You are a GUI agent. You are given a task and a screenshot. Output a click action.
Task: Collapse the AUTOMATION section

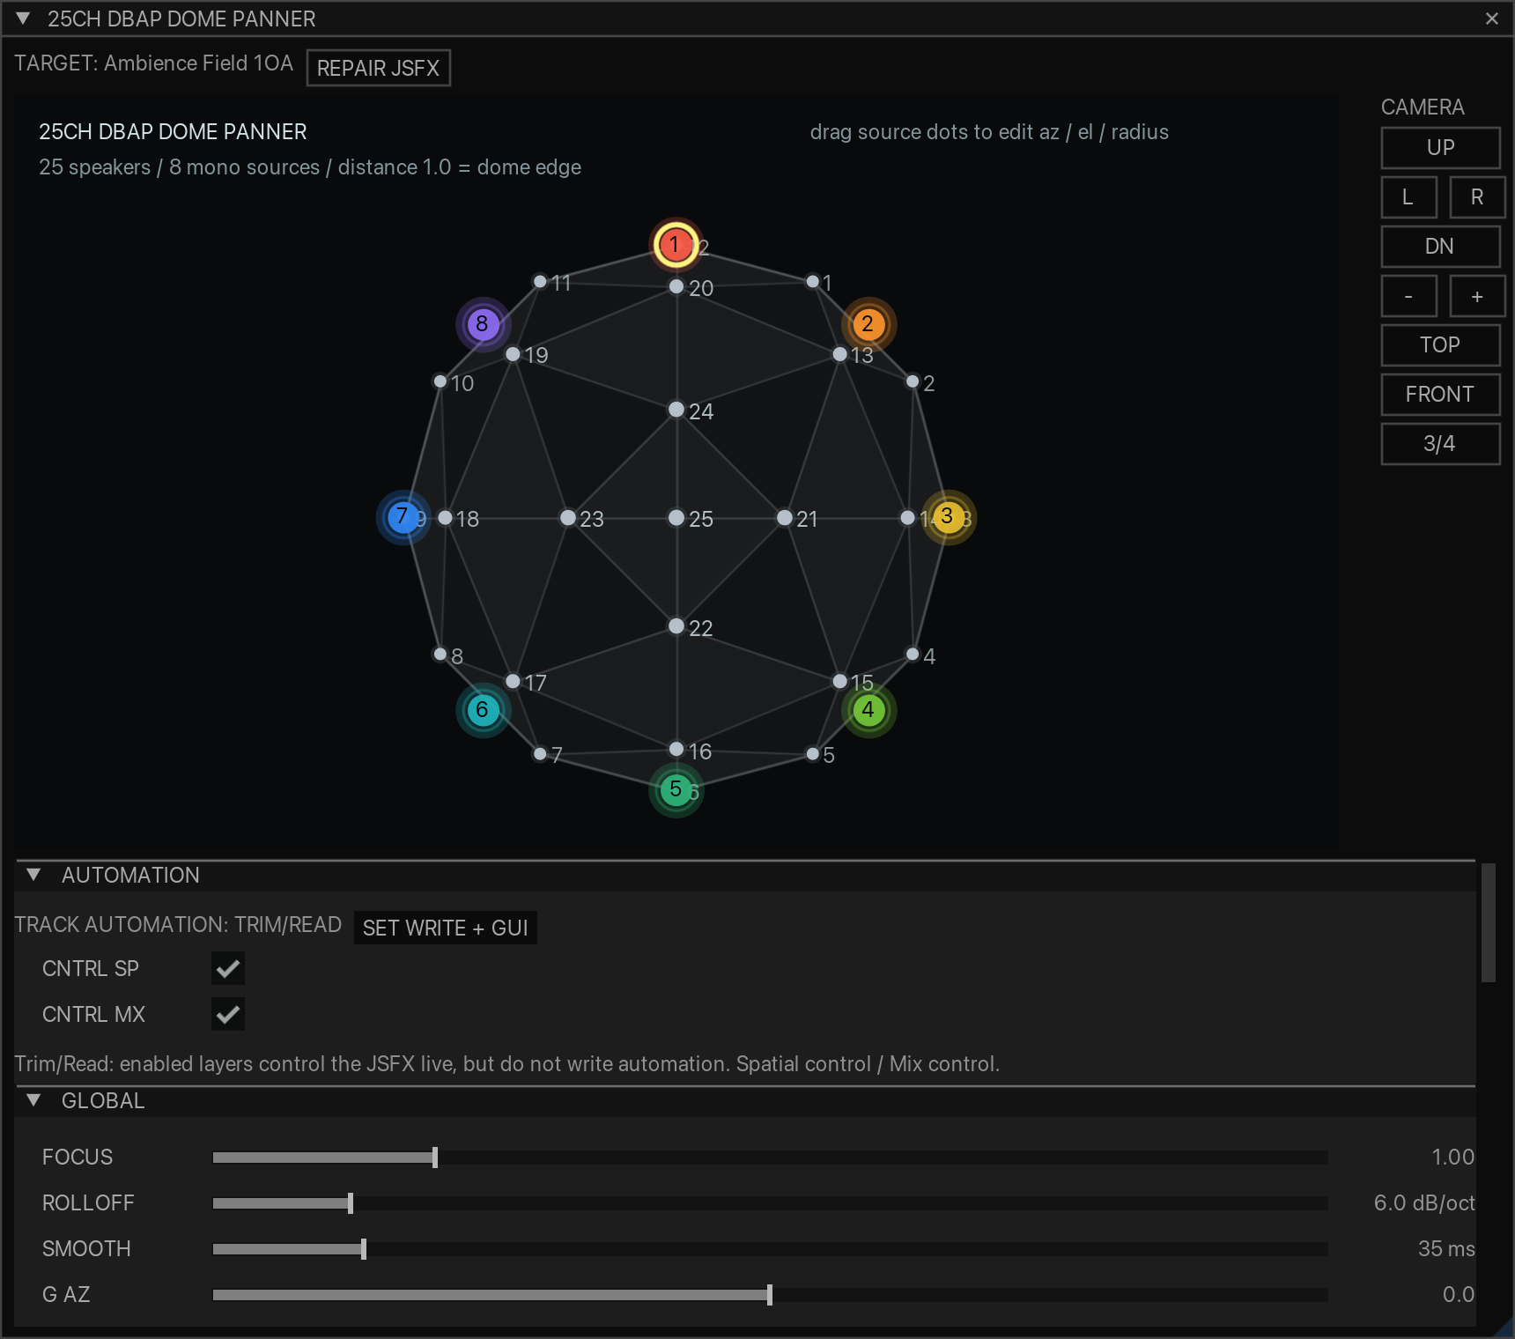point(33,875)
